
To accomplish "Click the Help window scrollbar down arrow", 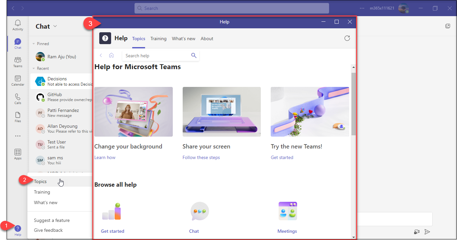I will pos(353,237).
